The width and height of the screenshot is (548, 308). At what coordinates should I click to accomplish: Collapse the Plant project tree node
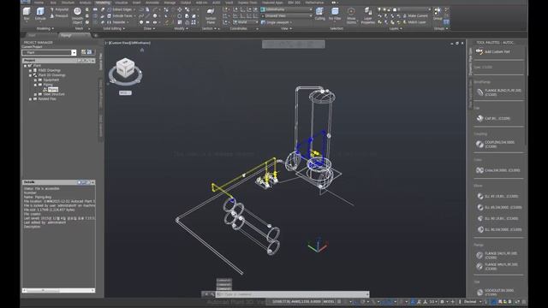[x=25, y=66]
